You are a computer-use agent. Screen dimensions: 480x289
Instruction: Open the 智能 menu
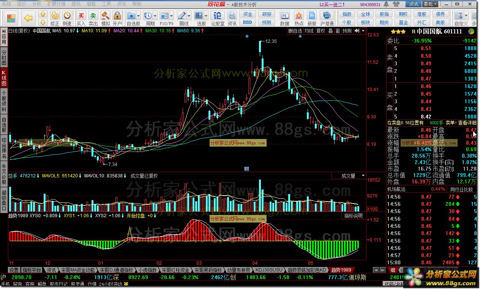click(x=91, y=4)
